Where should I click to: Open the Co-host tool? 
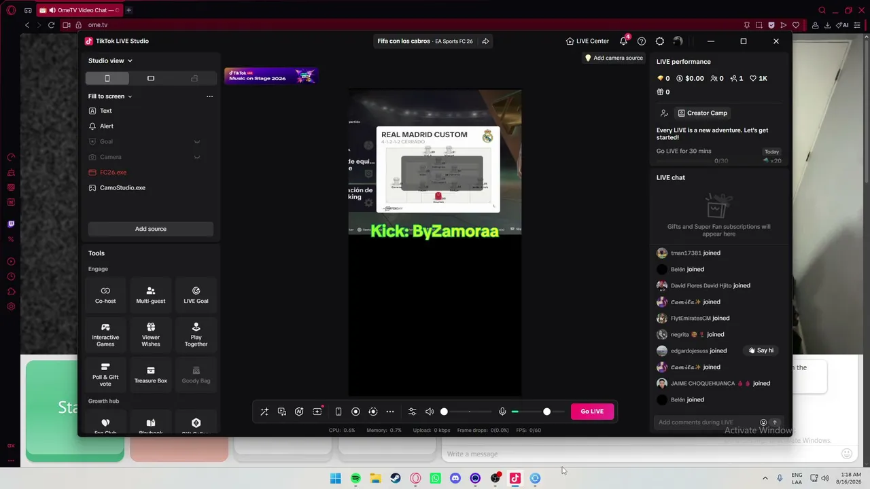point(105,295)
